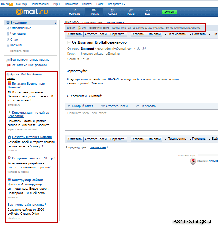Open the Спам folder
This screenshot has height=229, width=218.
(x=14, y=40)
